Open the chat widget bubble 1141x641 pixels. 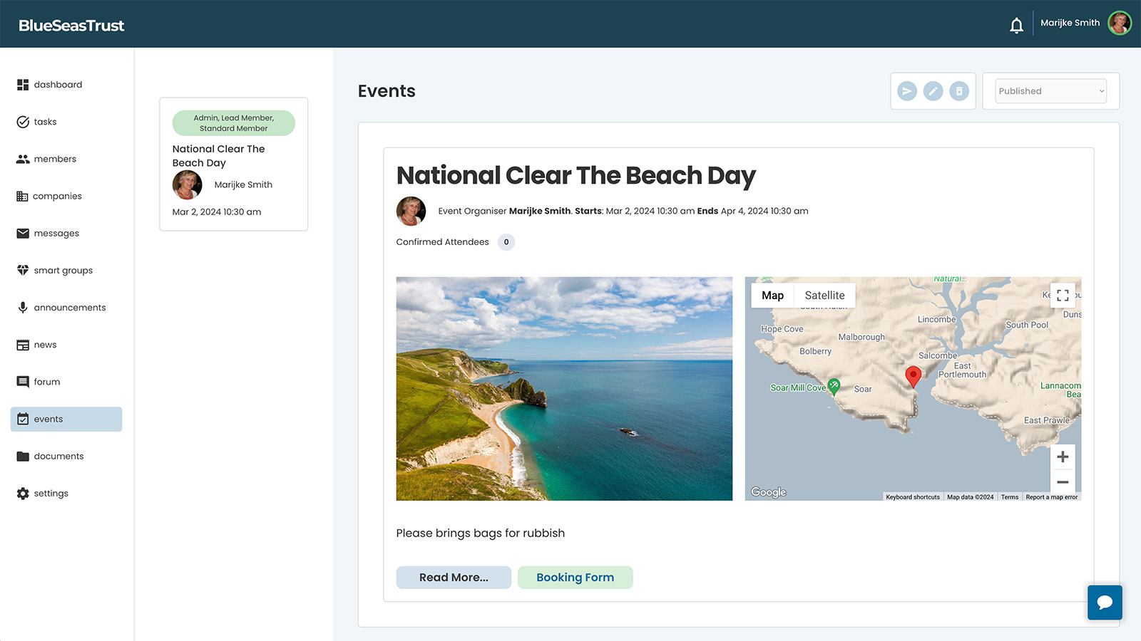[x=1104, y=603]
